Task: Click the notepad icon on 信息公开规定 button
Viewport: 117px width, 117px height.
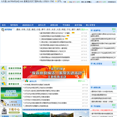Action: pos(4,79)
